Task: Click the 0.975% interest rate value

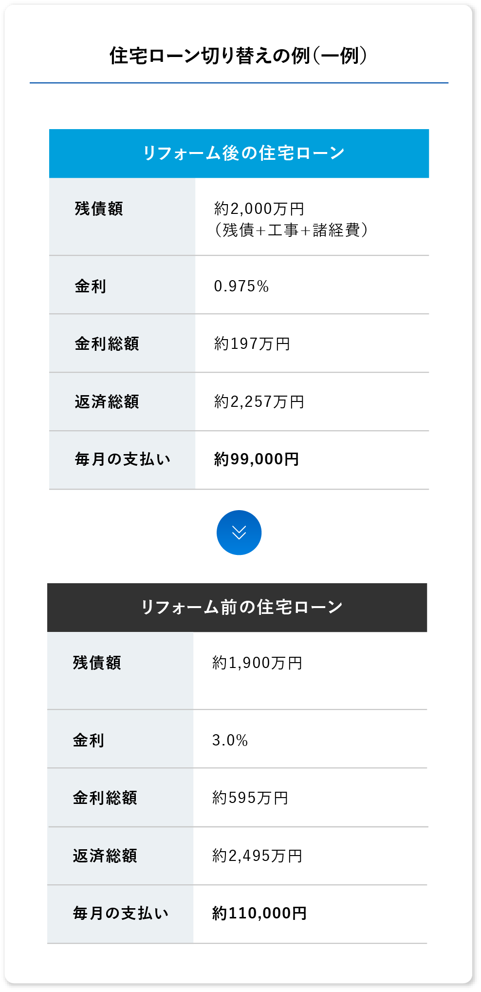Action: [x=241, y=286]
